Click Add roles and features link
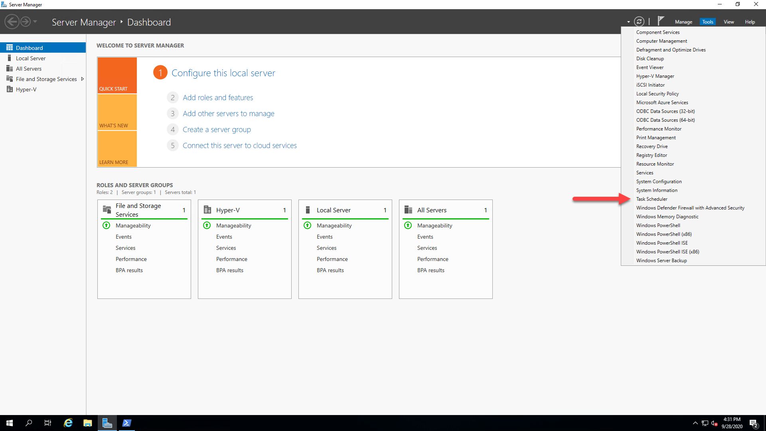Image resolution: width=766 pixels, height=431 pixels. 218,97
